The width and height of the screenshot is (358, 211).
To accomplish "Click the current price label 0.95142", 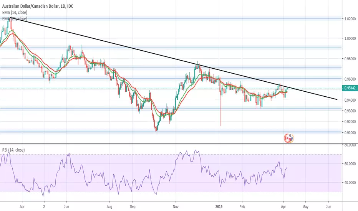I will [350, 88].
